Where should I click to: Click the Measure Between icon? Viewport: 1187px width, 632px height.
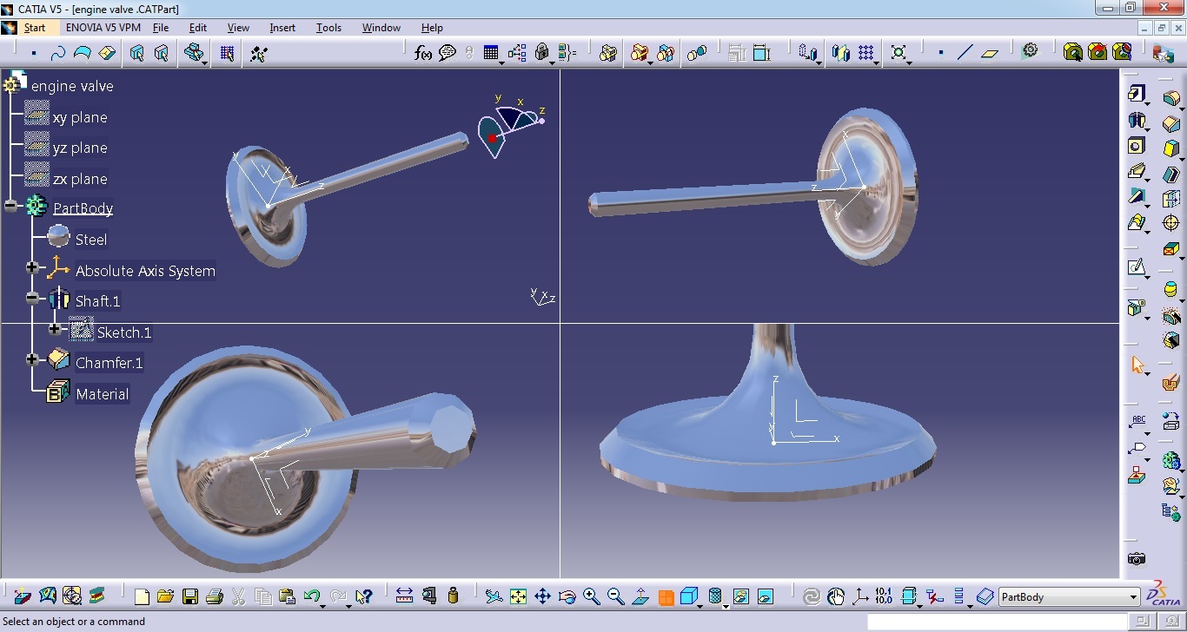tap(404, 596)
